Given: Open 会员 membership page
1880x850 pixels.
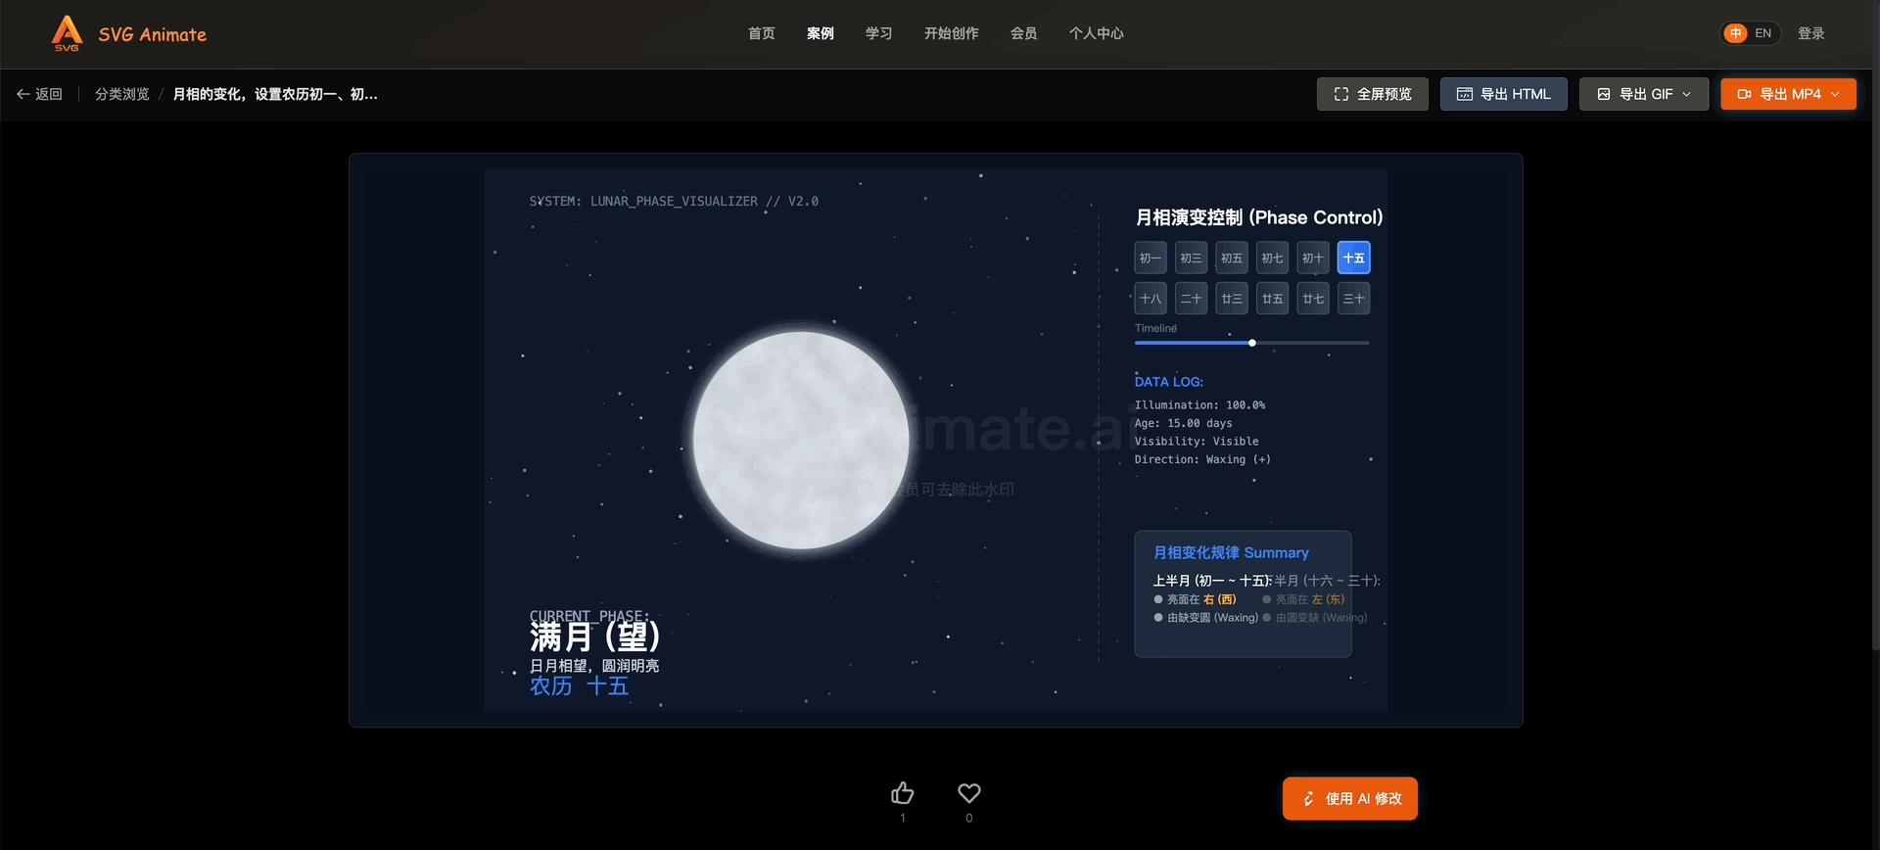Looking at the screenshot, I should click(x=1023, y=33).
